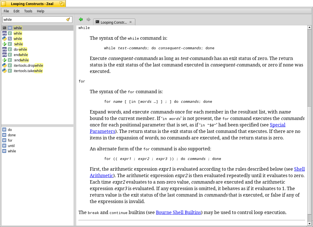Close the Looping Constr... tab
The width and height of the screenshot is (313, 227).
[130, 22]
